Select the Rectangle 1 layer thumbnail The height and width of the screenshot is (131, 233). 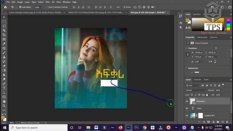click(x=193, y=101)
